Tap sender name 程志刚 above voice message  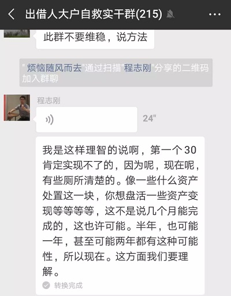tap(49, 100)
